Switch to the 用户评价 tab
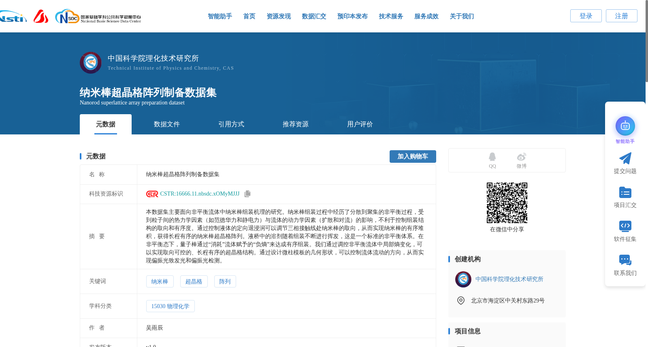648x347 pixels. coord(360,124)
